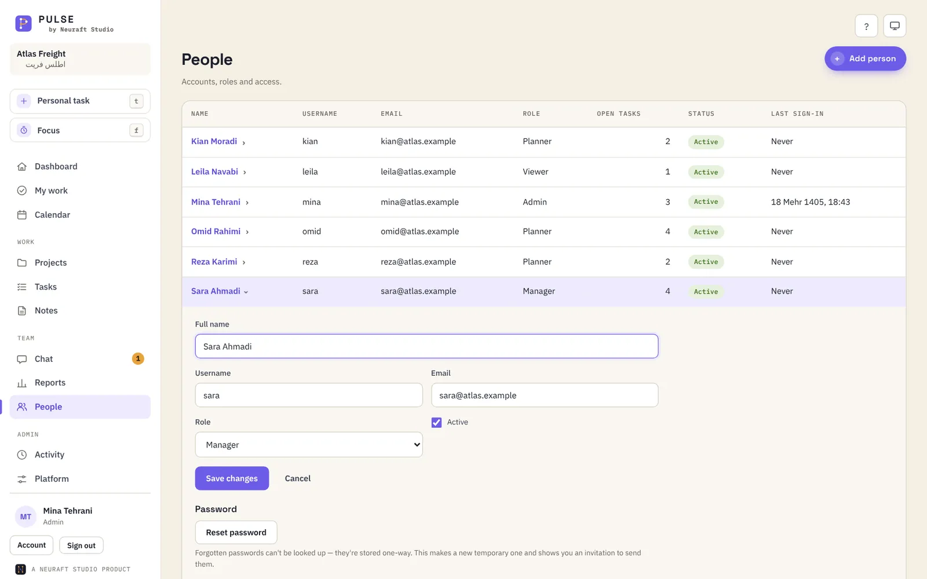The width and height of the screenshot is (927, 579).
Task: Select People in the sidebar
Action: point(80,407)
